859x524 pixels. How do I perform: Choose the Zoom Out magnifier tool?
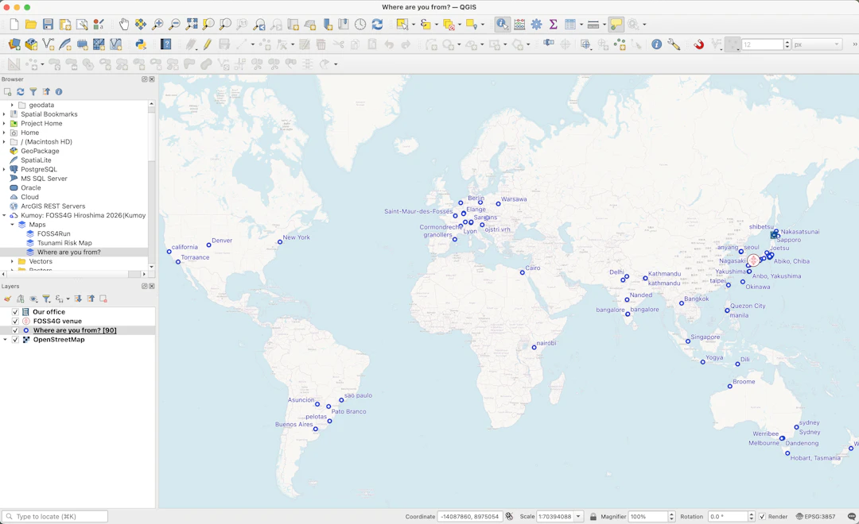[174, 24]
